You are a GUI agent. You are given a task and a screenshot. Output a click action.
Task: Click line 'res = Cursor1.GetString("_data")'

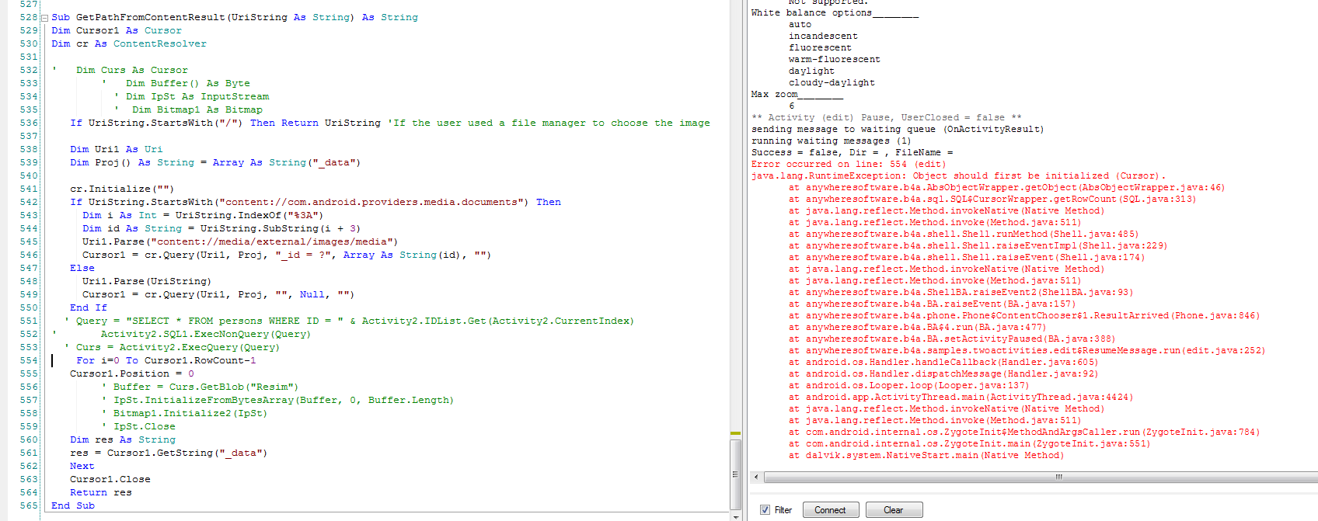point(169,453)
